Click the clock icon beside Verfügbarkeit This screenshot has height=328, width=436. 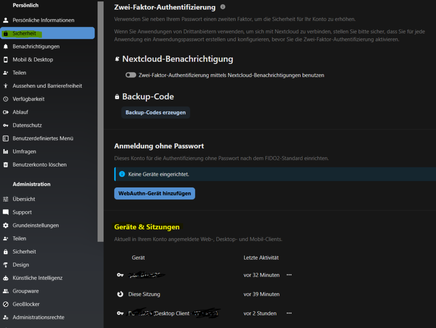6,99
